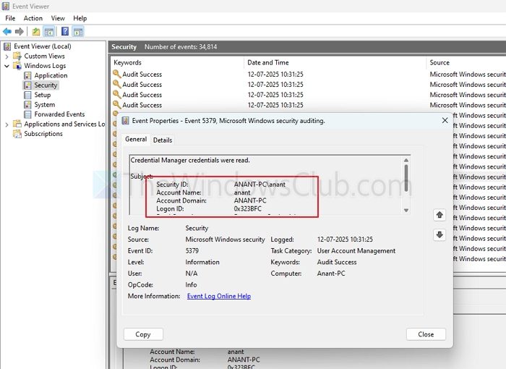Toggle the action pane toolbar icon
The image size is (506, 369).
(x=77, y=32)
